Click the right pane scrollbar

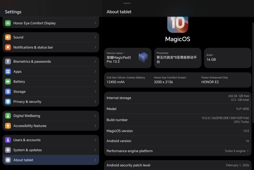pos(253,73)
